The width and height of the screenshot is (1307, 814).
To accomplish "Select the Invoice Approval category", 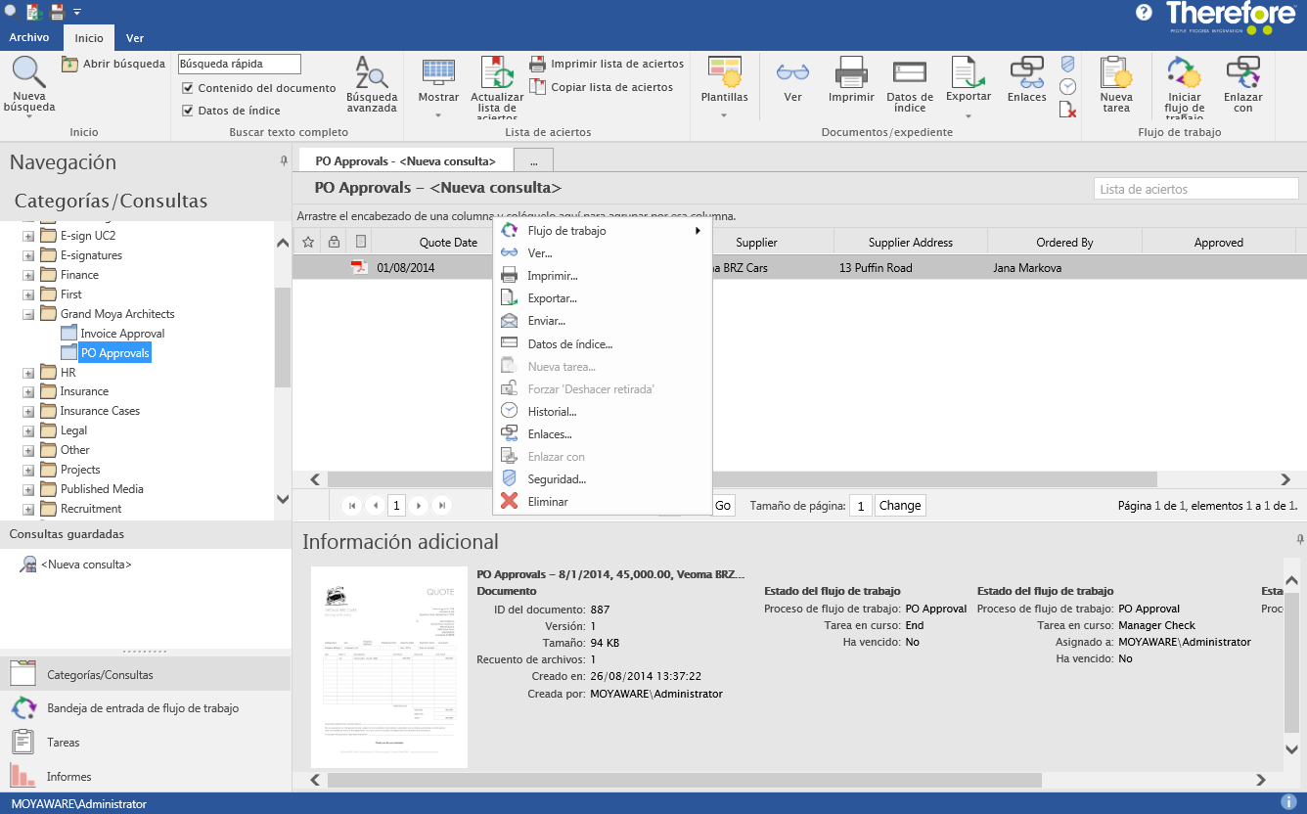I will click(122, 334).
